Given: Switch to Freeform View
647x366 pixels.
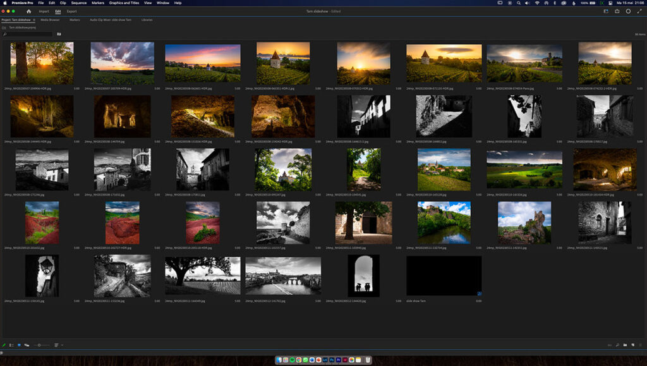Looking at the screenshot, I should pyautogui.click(x=27, y=345).
